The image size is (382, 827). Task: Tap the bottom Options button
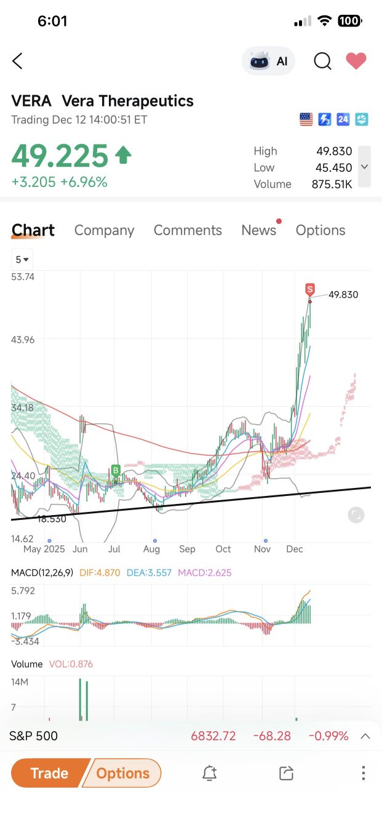coord(123,773)
